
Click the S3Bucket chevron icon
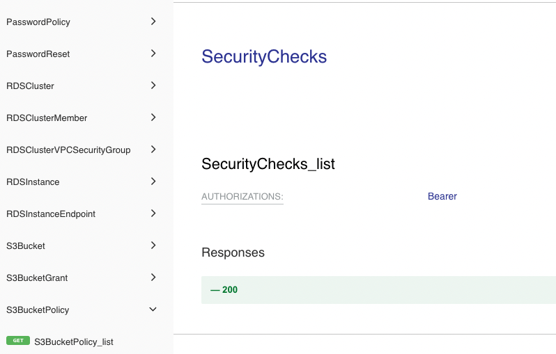[x=153, y=246]
